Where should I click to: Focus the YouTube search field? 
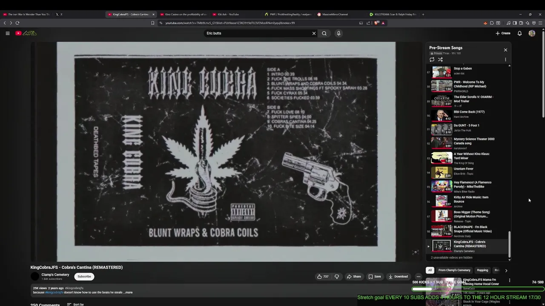258,33
